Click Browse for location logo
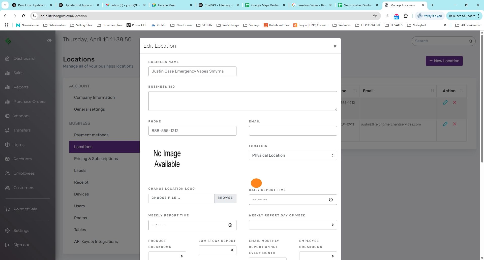 pyautogui.click(x=225, y=198)
